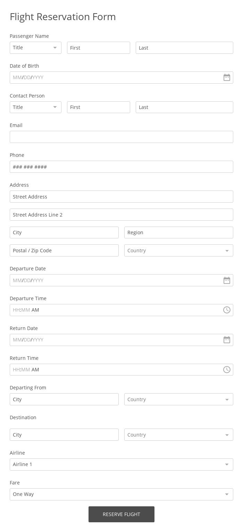The width and height of the screenshot is (243, 532).
Task: Expand the Passenger Name Title dropdown
Action: coord(35,48)
